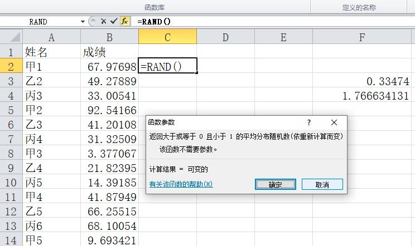
Task: Click the dialog's question mark help icon
Action: [x=309, y=122]
